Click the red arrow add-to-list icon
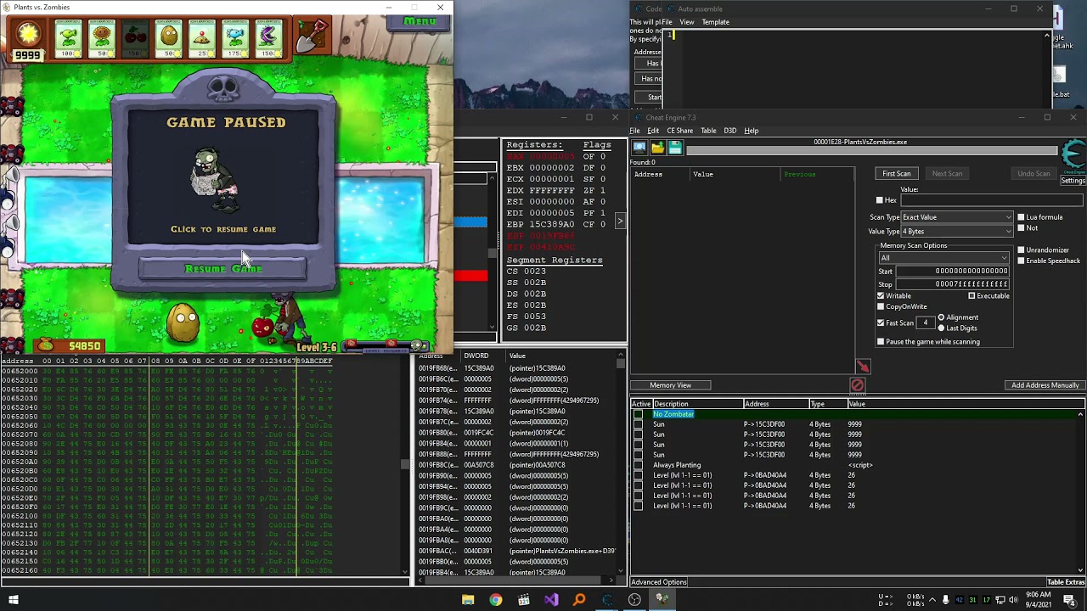Viewport: 1087px width, 611px height. (863, 367)
